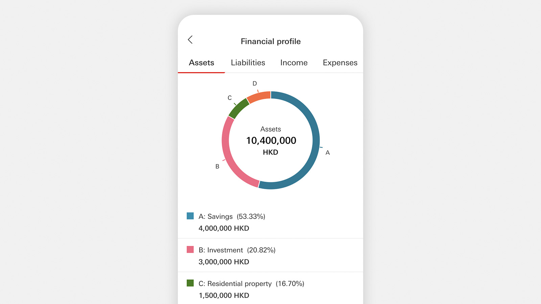The height and width of the screenshot is (304, 541).
Task: Click the '3,000,000 HKD' amount
Action: 224,262
